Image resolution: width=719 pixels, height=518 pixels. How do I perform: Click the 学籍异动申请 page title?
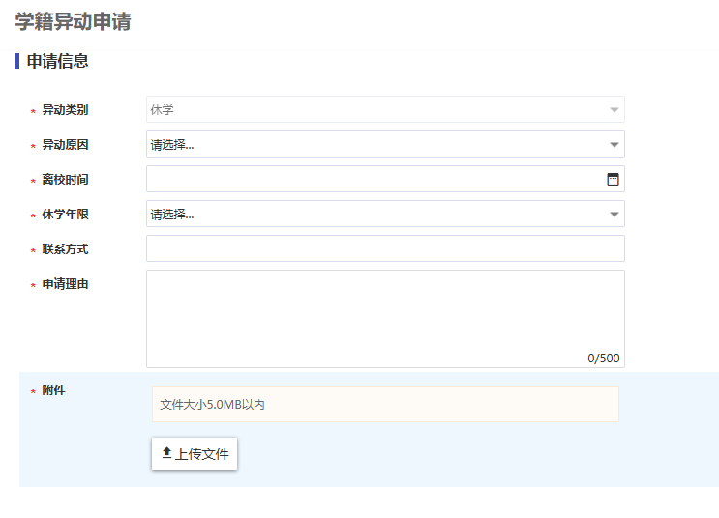[74, 21]
